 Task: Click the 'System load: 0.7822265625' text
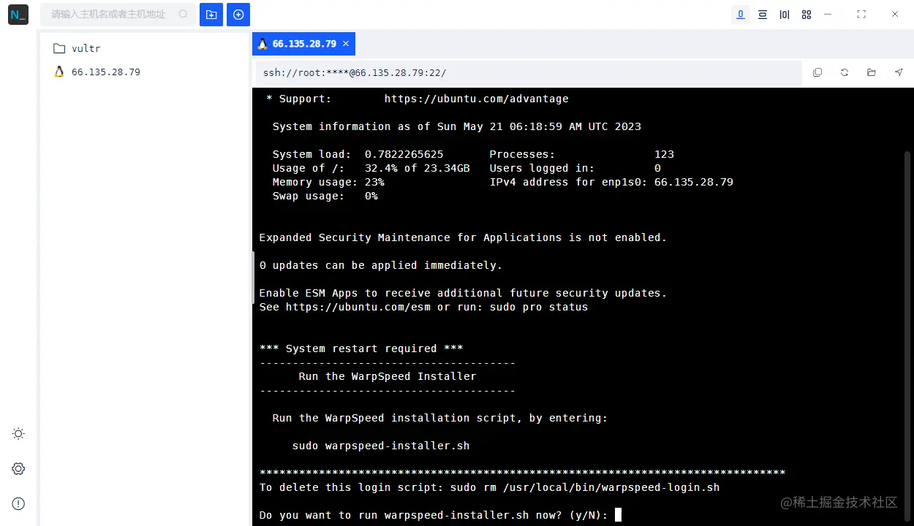point(358,154)
